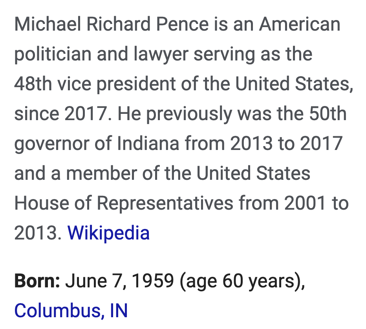Click the birth date June 7, 1959
Image resolution: width=366 pixels, height=329 pixels.
119,280
